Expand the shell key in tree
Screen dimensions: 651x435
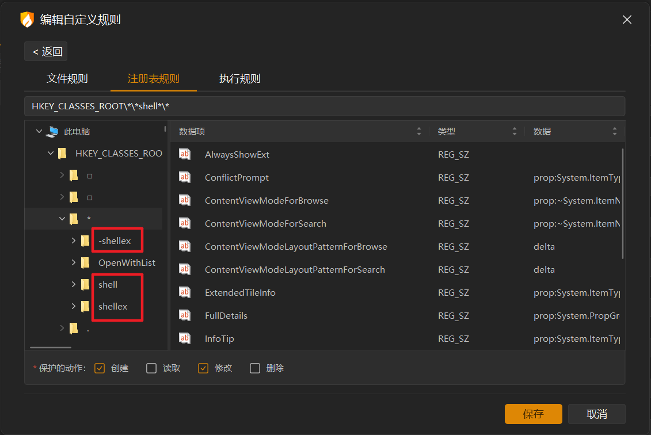[73, 284]
